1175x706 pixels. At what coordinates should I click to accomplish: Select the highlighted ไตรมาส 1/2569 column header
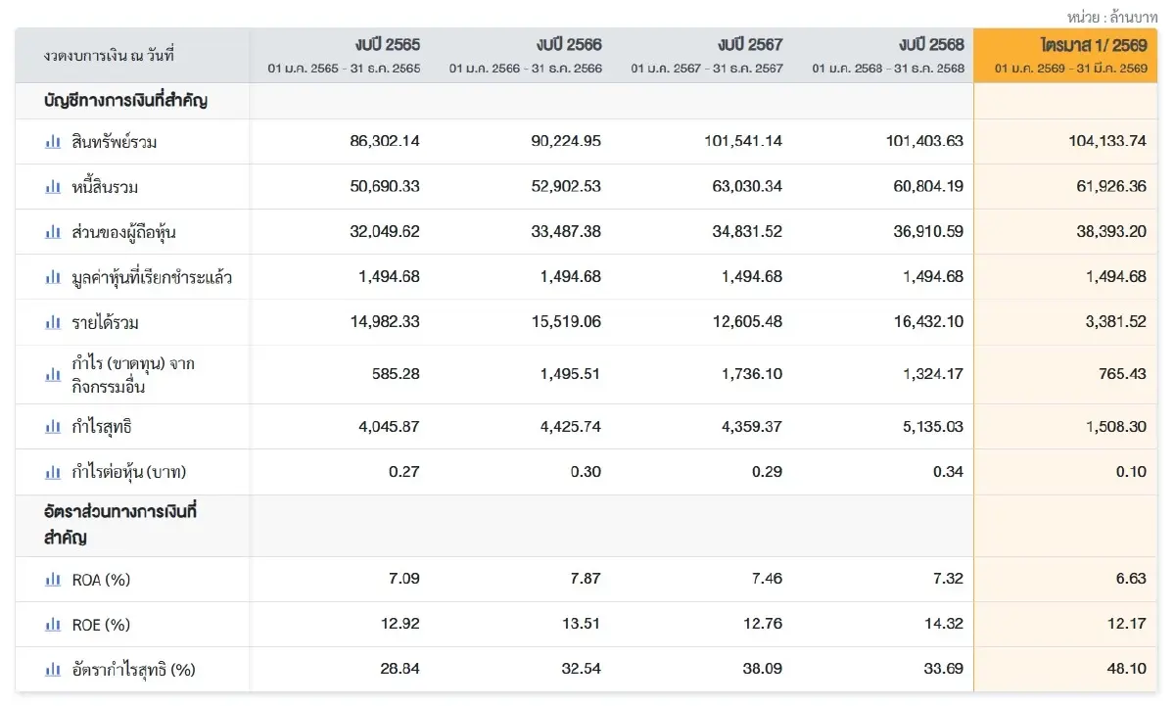(x=1066, y=55)
